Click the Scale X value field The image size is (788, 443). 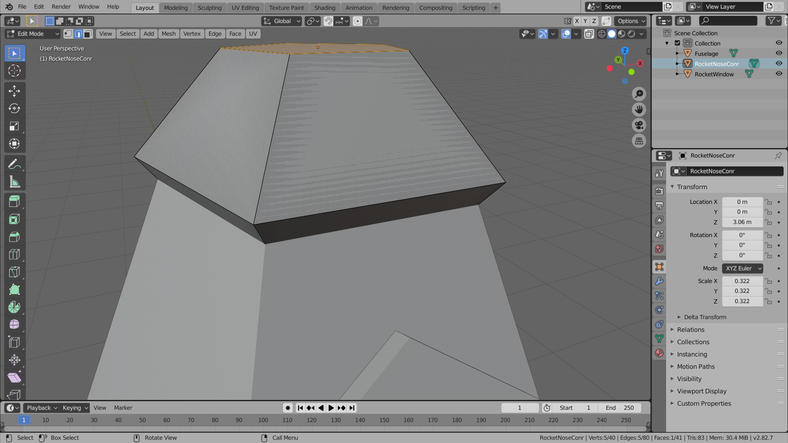(x=742, y=281)
